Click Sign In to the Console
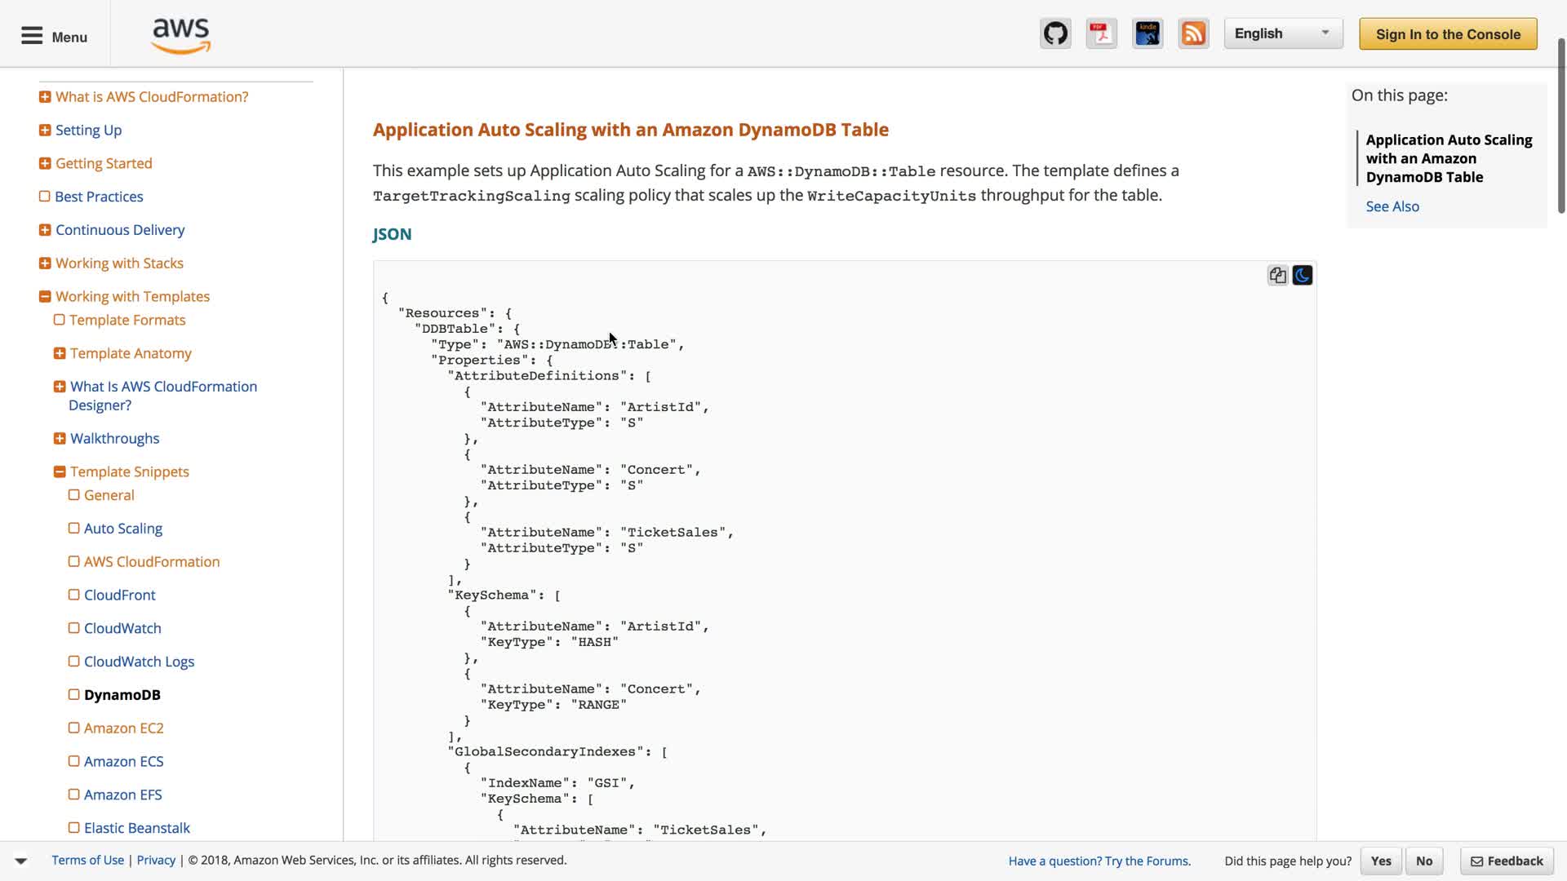Screen dimensions: 1567x881 (x=1448, y=34)
